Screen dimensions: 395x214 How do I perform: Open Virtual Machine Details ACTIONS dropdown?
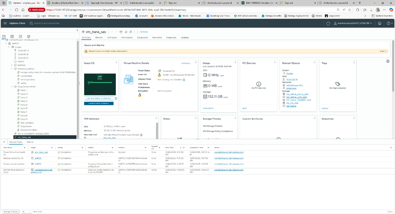tap(186, 63)
